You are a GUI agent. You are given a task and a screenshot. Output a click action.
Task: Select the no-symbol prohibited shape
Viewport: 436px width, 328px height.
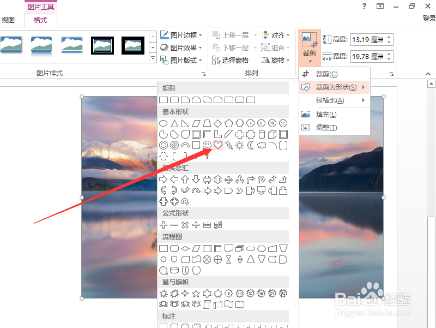point(174,145)
